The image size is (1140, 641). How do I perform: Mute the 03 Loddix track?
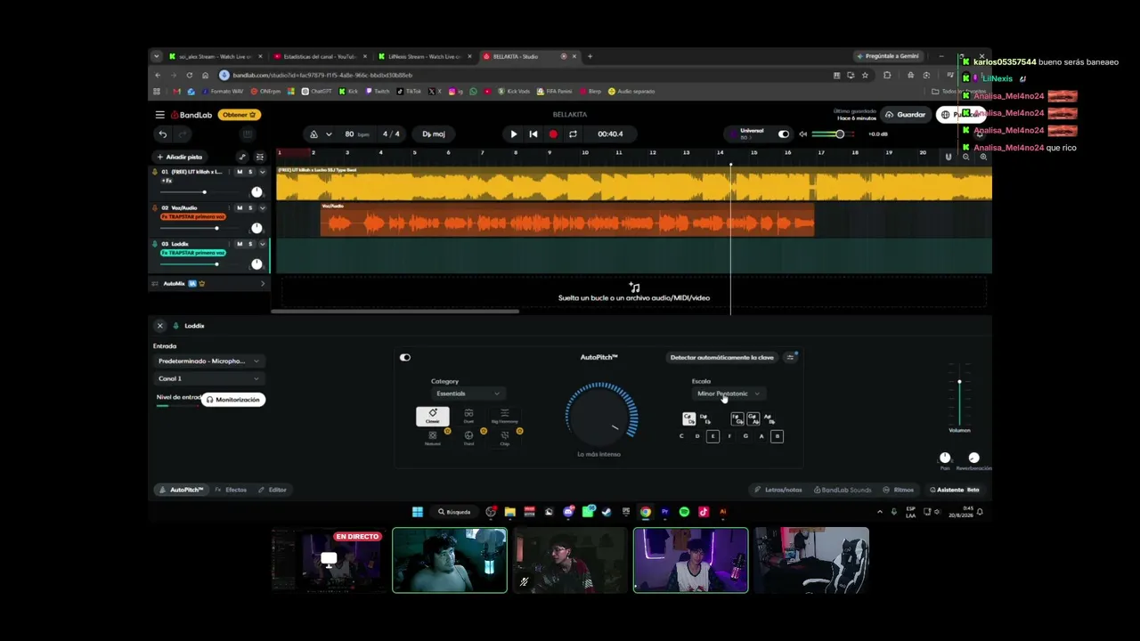[x=239, y=243]
